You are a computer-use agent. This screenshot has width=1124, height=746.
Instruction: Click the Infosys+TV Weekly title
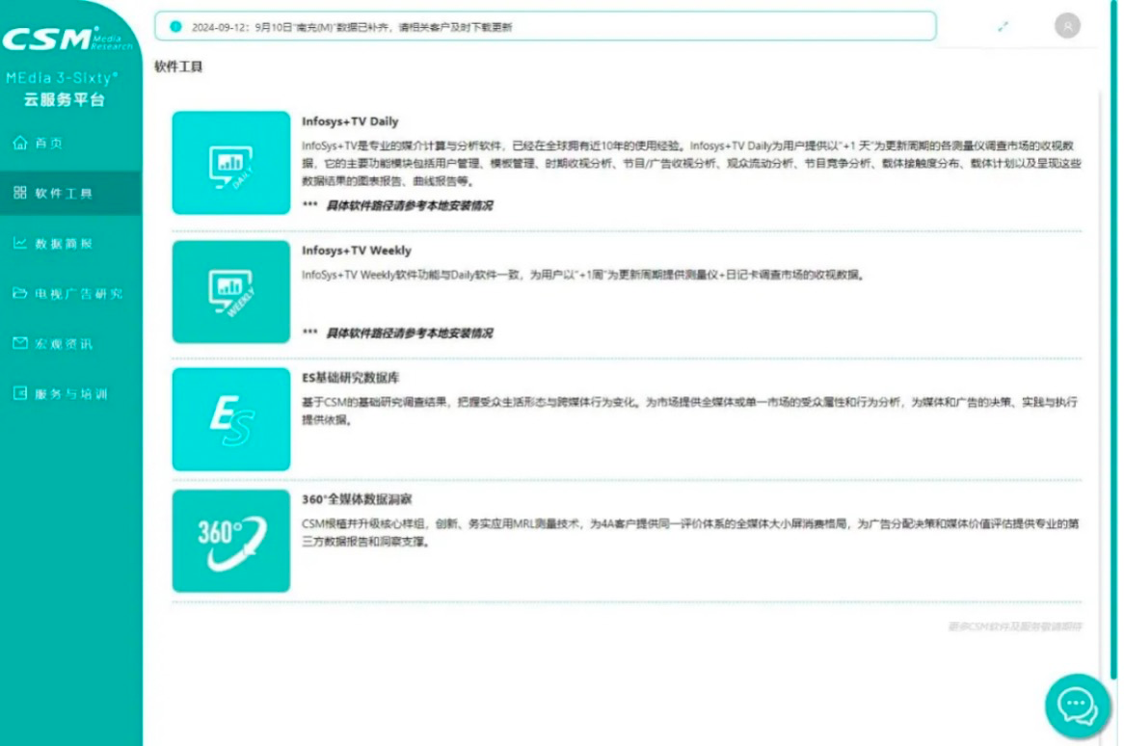click(x=357, y=251)
